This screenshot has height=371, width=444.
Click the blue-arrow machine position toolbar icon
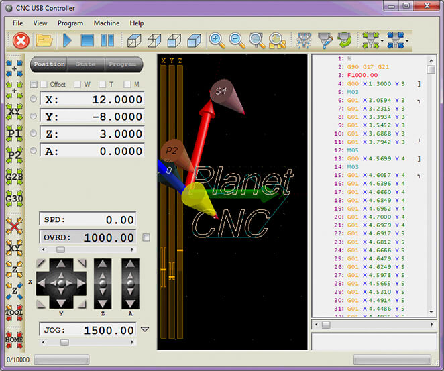point(396,40)
